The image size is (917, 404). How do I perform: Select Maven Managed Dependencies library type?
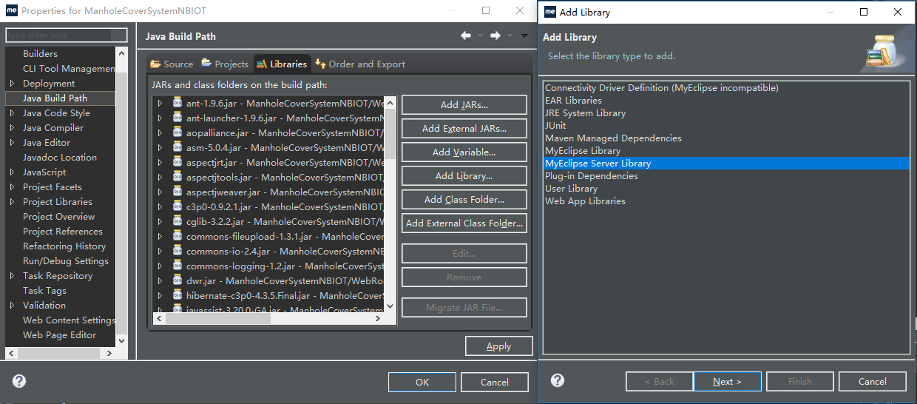click(x=614, y=138)
